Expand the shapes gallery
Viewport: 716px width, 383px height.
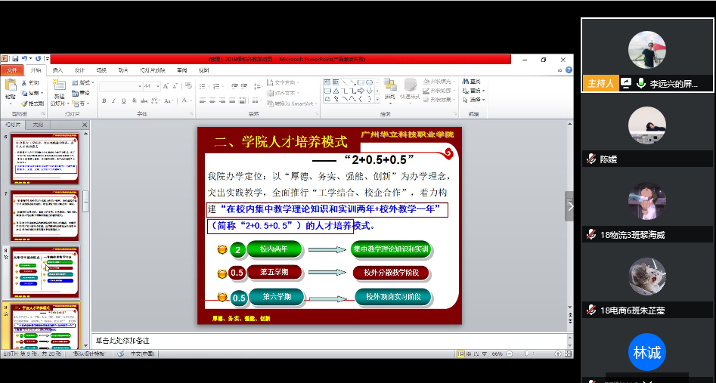(x=377, y=99)
